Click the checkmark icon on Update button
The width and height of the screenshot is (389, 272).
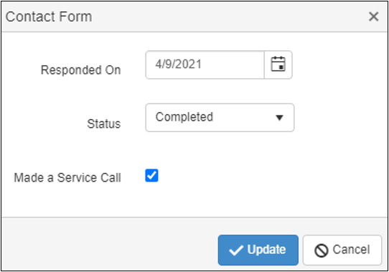click(236, 250)
